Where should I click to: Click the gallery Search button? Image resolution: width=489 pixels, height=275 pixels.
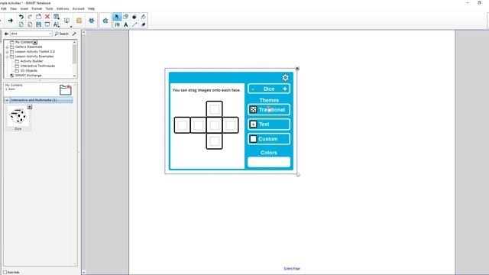tap(61, 34)
